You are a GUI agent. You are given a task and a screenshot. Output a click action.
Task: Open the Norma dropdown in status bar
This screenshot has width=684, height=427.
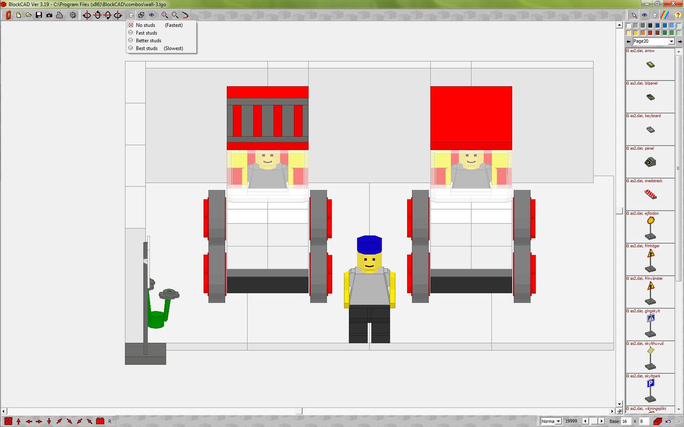pyautogui.click(x=551, y=421)
